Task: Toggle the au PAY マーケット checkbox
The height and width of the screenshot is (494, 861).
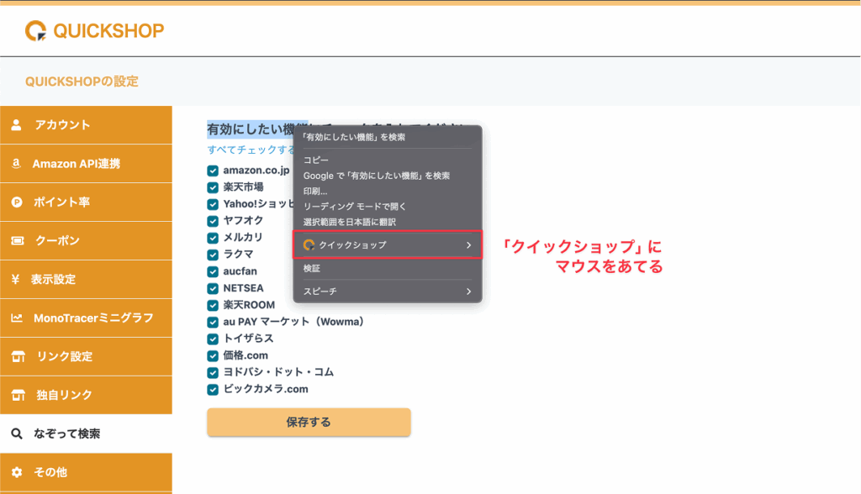Action: (x=213, y=323)
